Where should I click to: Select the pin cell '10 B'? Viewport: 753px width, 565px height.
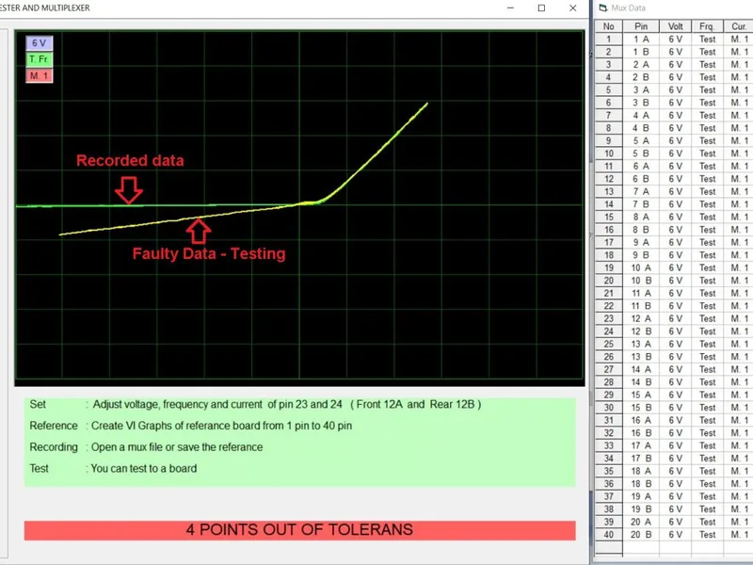(641, 281)
